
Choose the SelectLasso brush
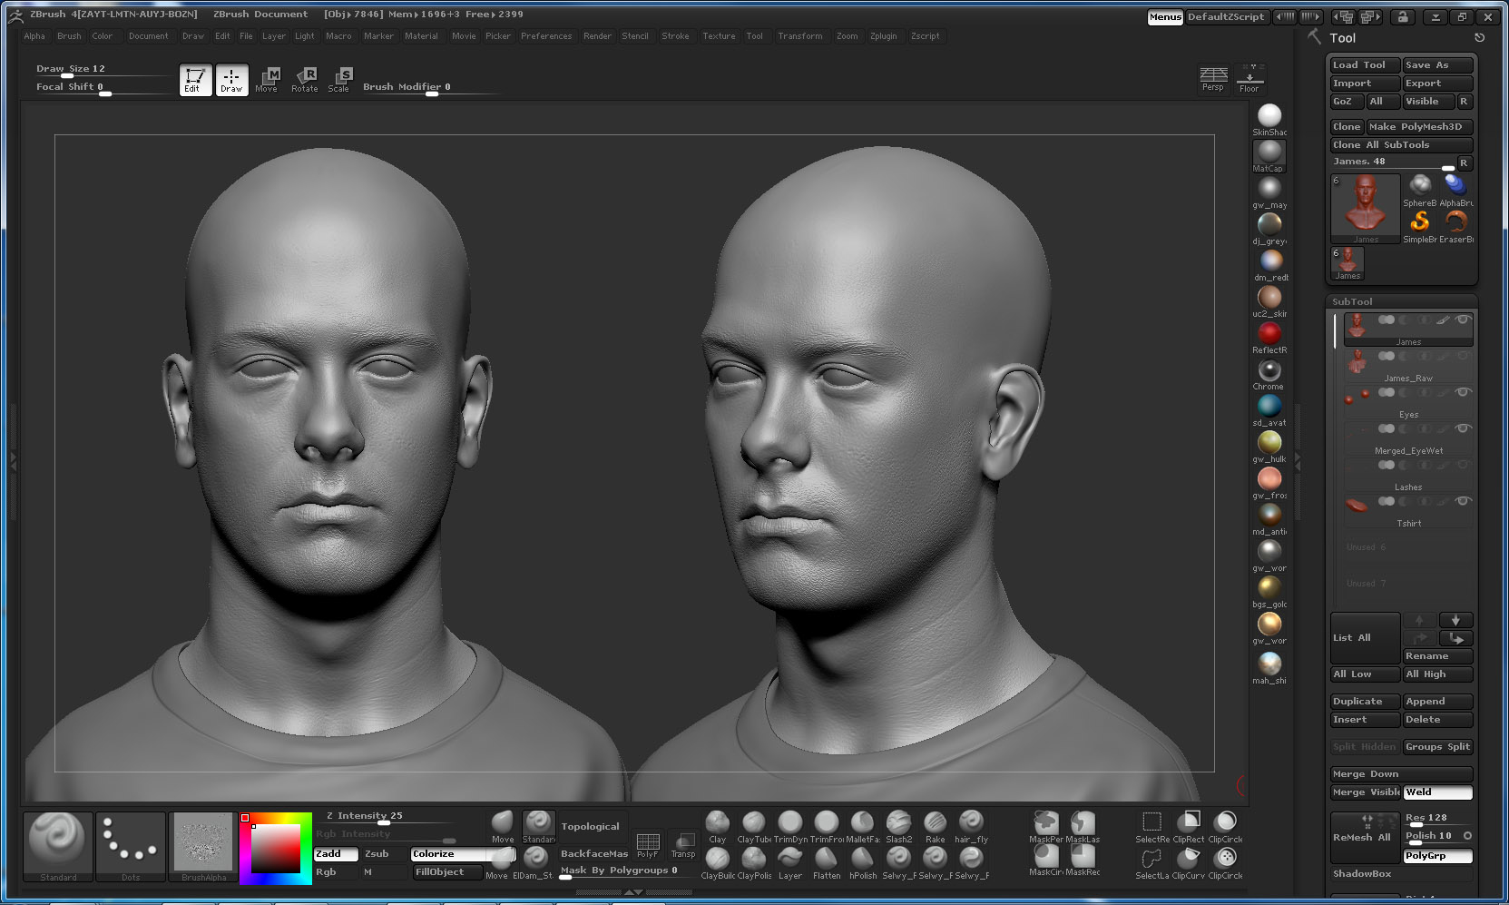pyautogui.click(x=1152, y=861)
